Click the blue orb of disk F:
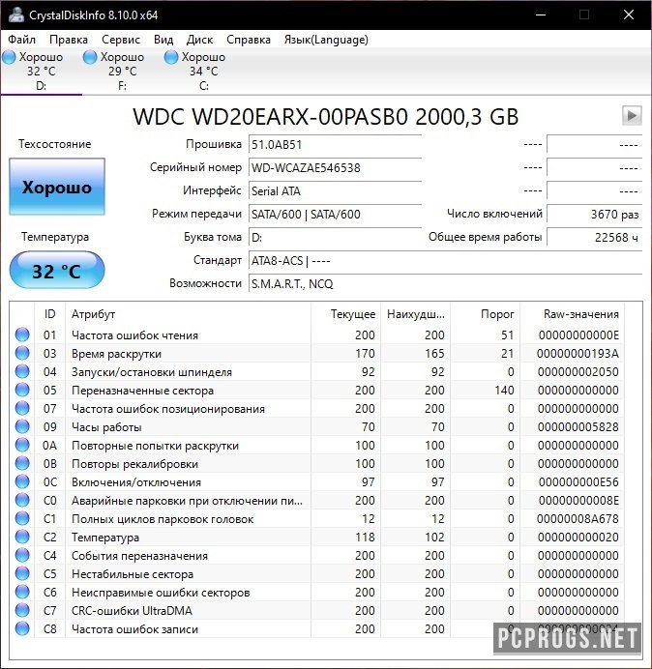The height and width of the screenshot is (669, 652). [90, 57]
